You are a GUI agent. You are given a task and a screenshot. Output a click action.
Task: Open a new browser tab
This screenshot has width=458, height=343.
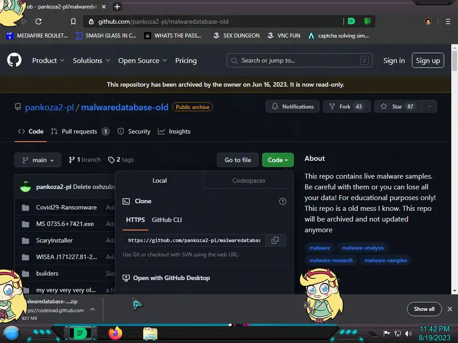point(117,7)
